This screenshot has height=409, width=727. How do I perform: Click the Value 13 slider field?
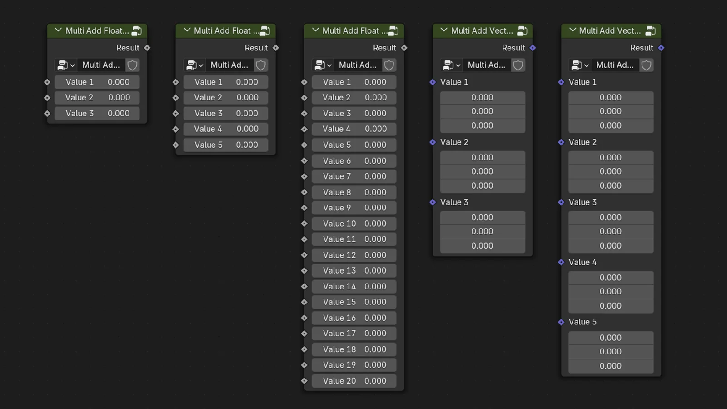354,271
